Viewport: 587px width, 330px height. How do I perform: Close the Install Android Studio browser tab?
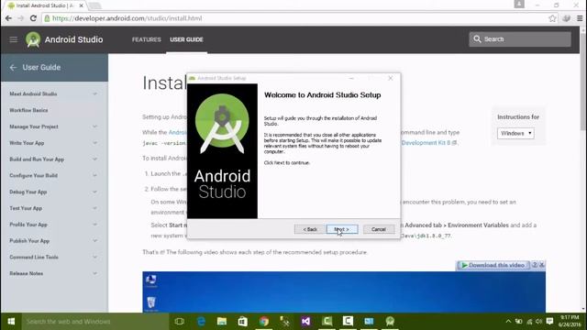pyautogui.click(x=82, y=5)
